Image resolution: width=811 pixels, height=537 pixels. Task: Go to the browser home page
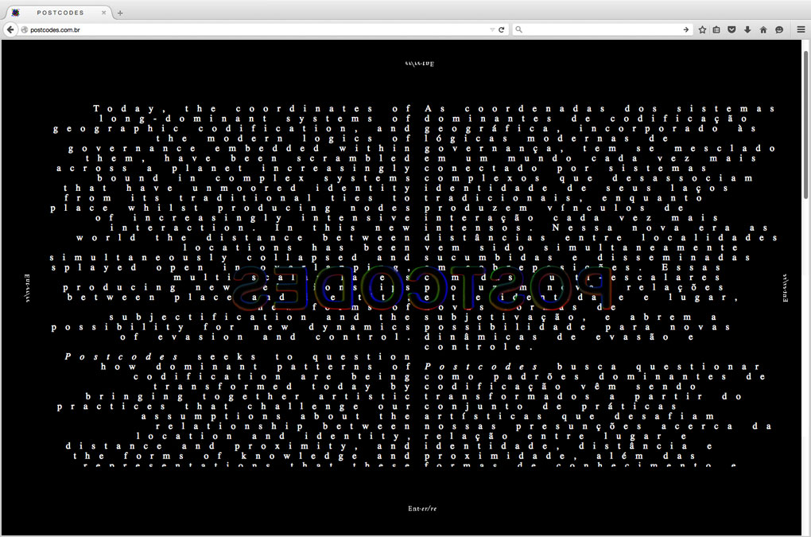763,29
